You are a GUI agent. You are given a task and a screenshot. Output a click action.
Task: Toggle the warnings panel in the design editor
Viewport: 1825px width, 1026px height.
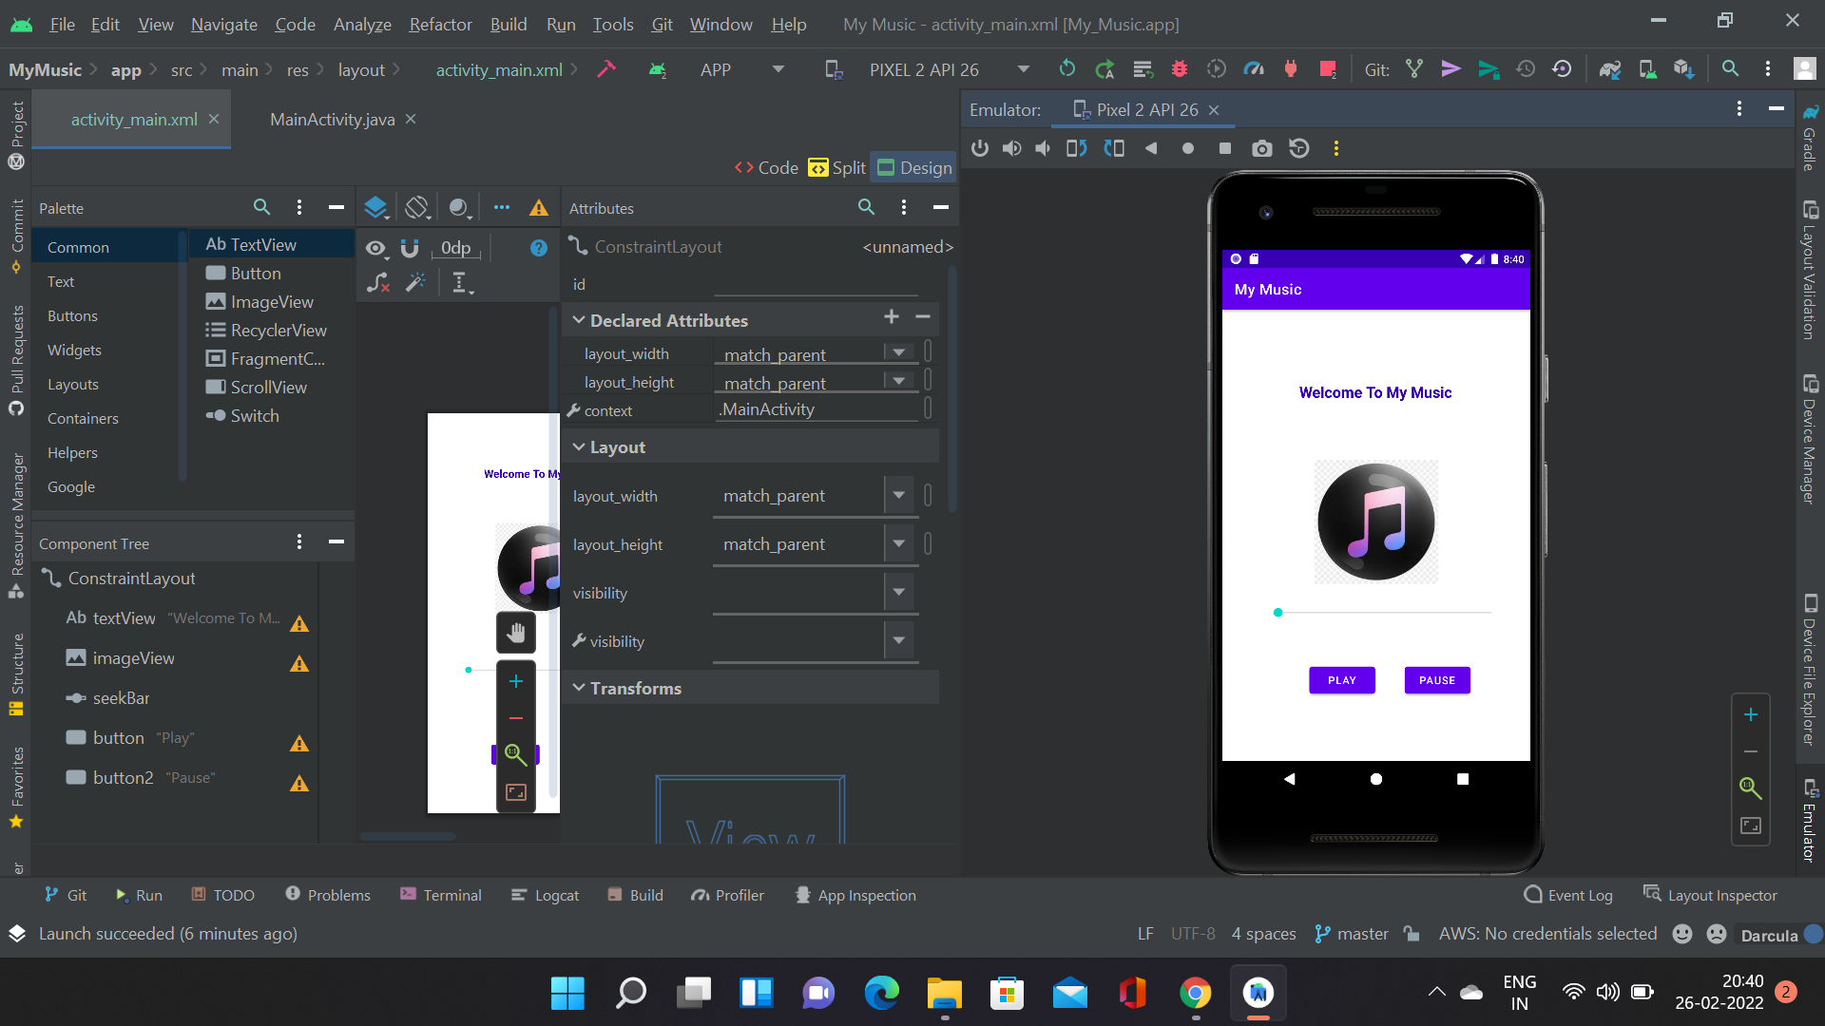[x=539, y=207]
